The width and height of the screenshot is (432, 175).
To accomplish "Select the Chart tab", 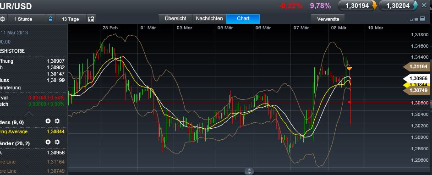I will (243, 19).
